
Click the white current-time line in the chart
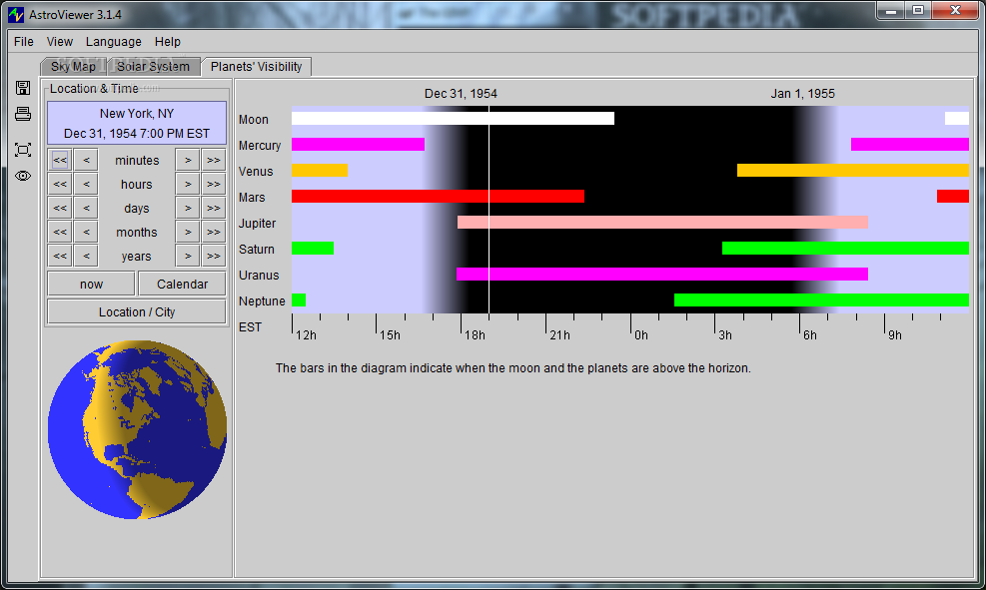[x=489, y=210]
